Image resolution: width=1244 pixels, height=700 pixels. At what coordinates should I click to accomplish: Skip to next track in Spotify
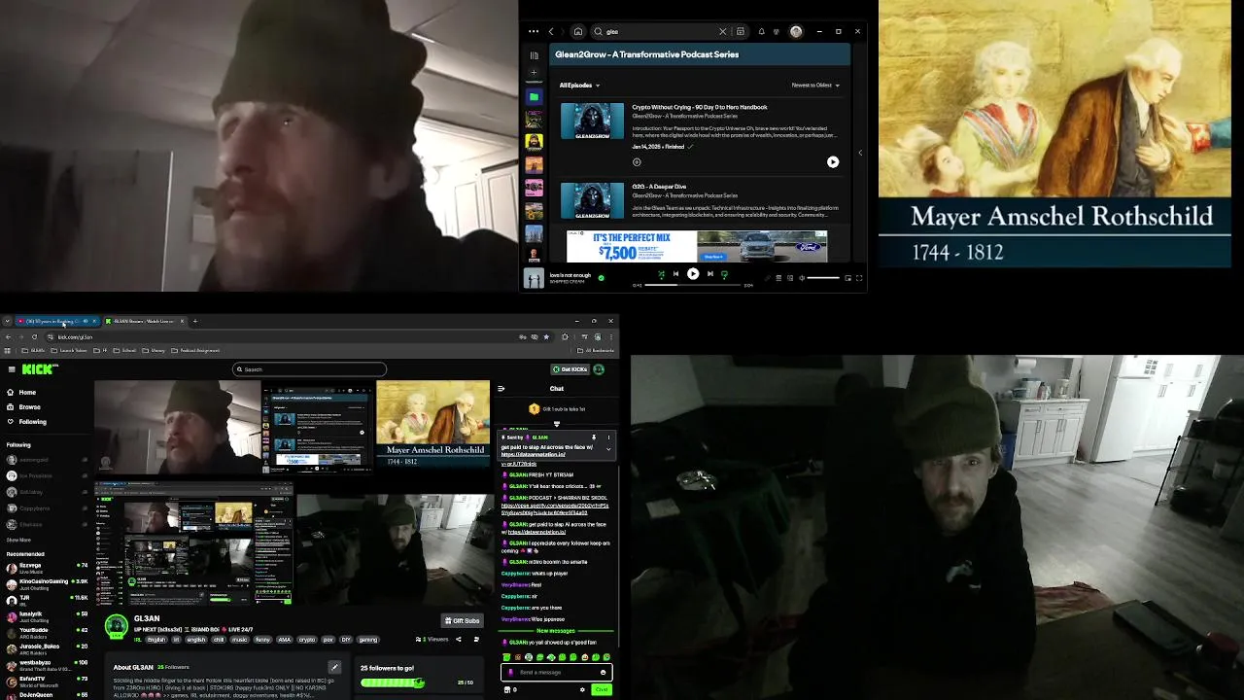click(709, 274)
